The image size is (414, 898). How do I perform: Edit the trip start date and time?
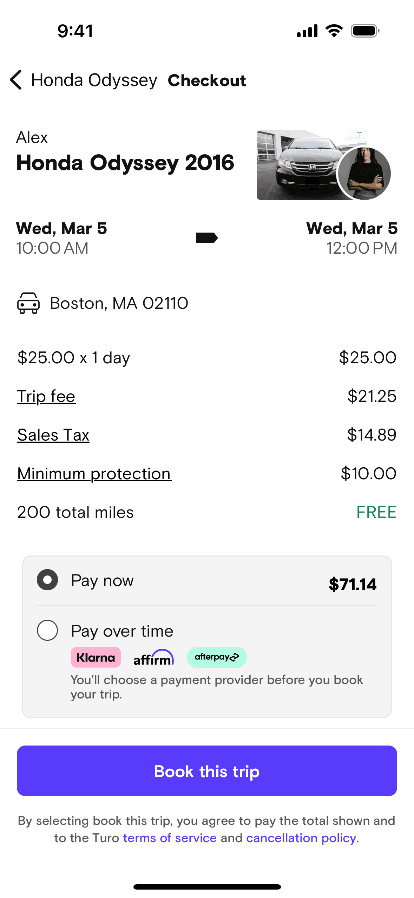pyautogui.click(x=61, y=238)
